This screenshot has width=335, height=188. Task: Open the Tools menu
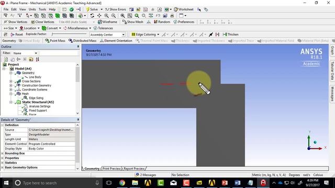(x=42, y=9)
